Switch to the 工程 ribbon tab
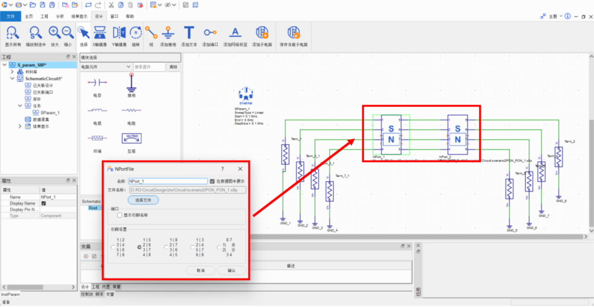This screenshot has height=307, width=594. pyautogui.click(x=45, y=17)
